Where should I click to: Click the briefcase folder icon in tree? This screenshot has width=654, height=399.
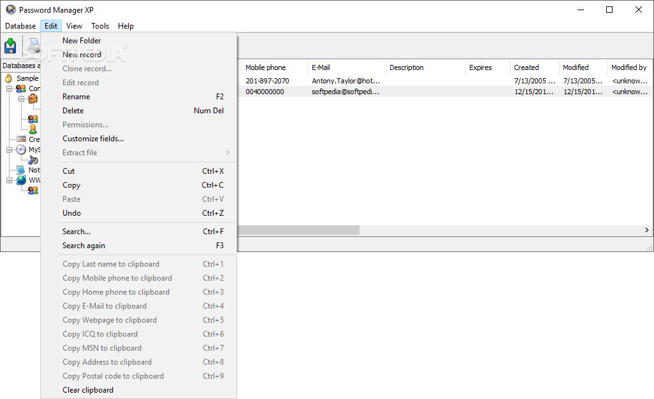33,99
